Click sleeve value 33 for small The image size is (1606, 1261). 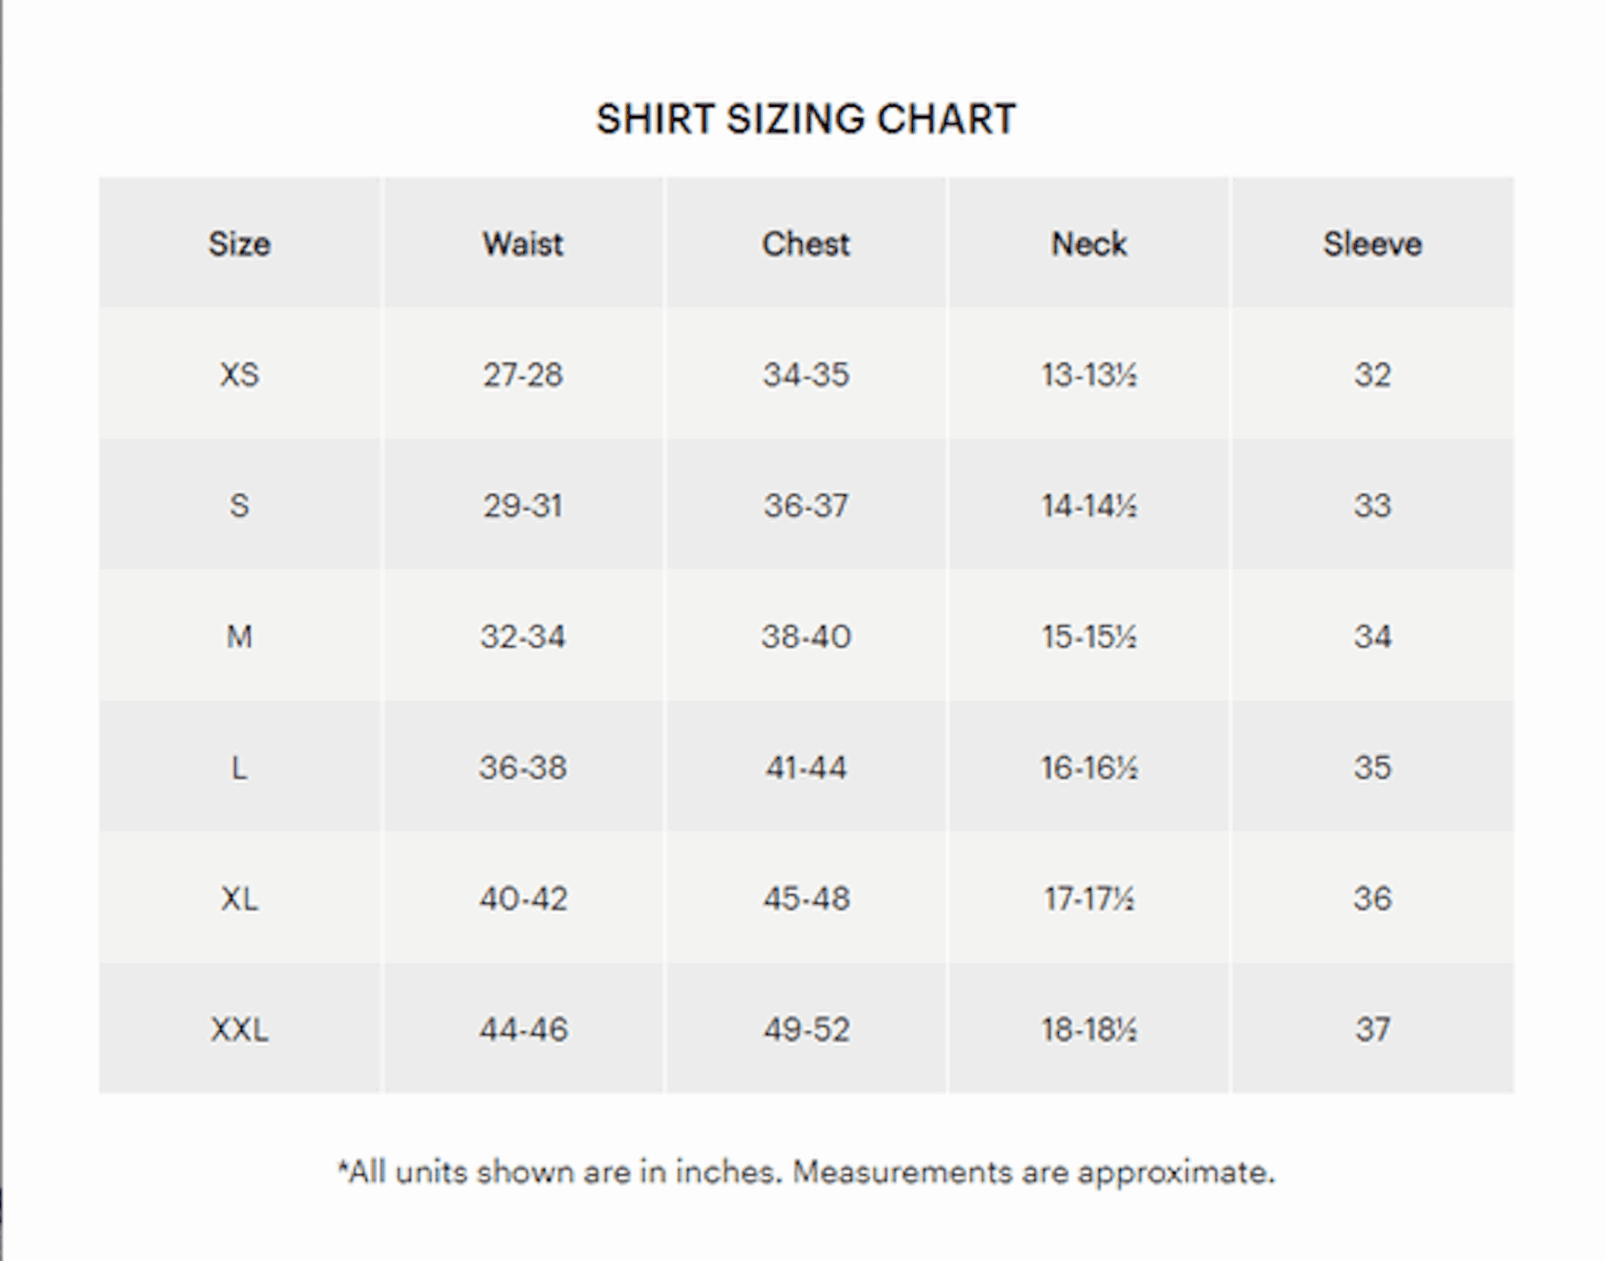coord(1372,506)
